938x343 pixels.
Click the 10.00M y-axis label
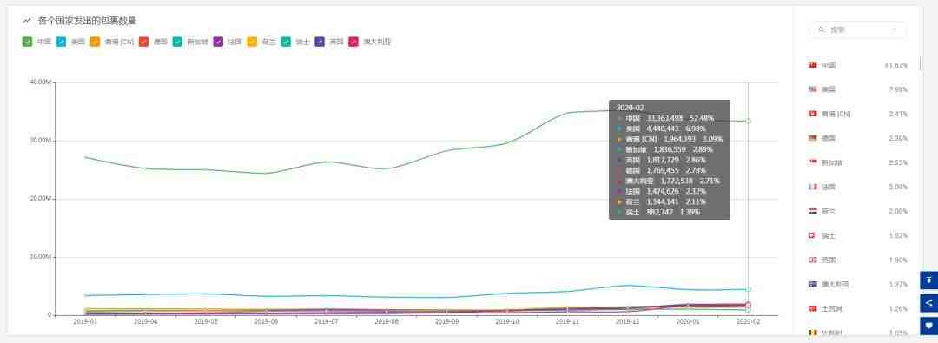tap(40, 257)
